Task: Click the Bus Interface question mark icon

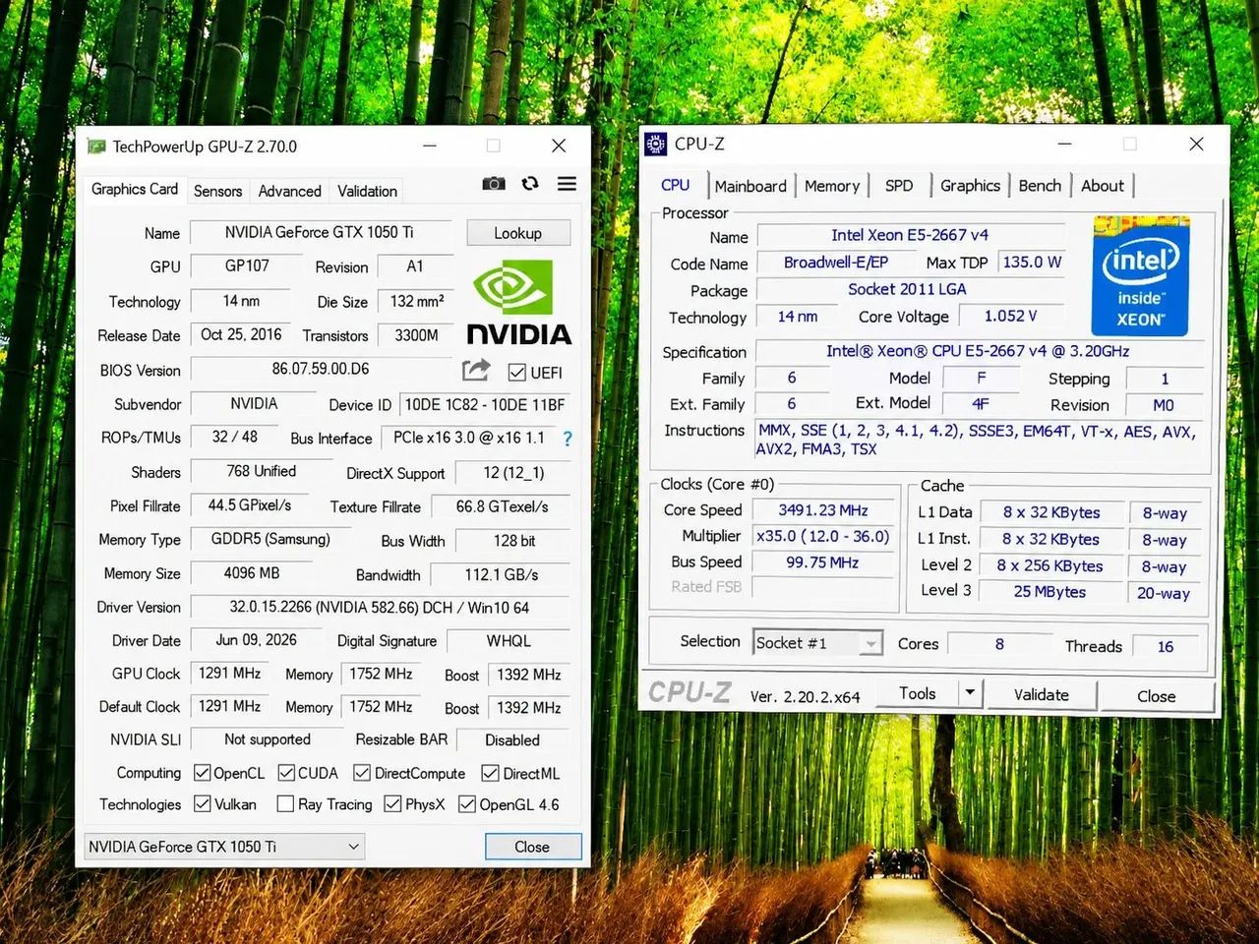Action: 568,439
